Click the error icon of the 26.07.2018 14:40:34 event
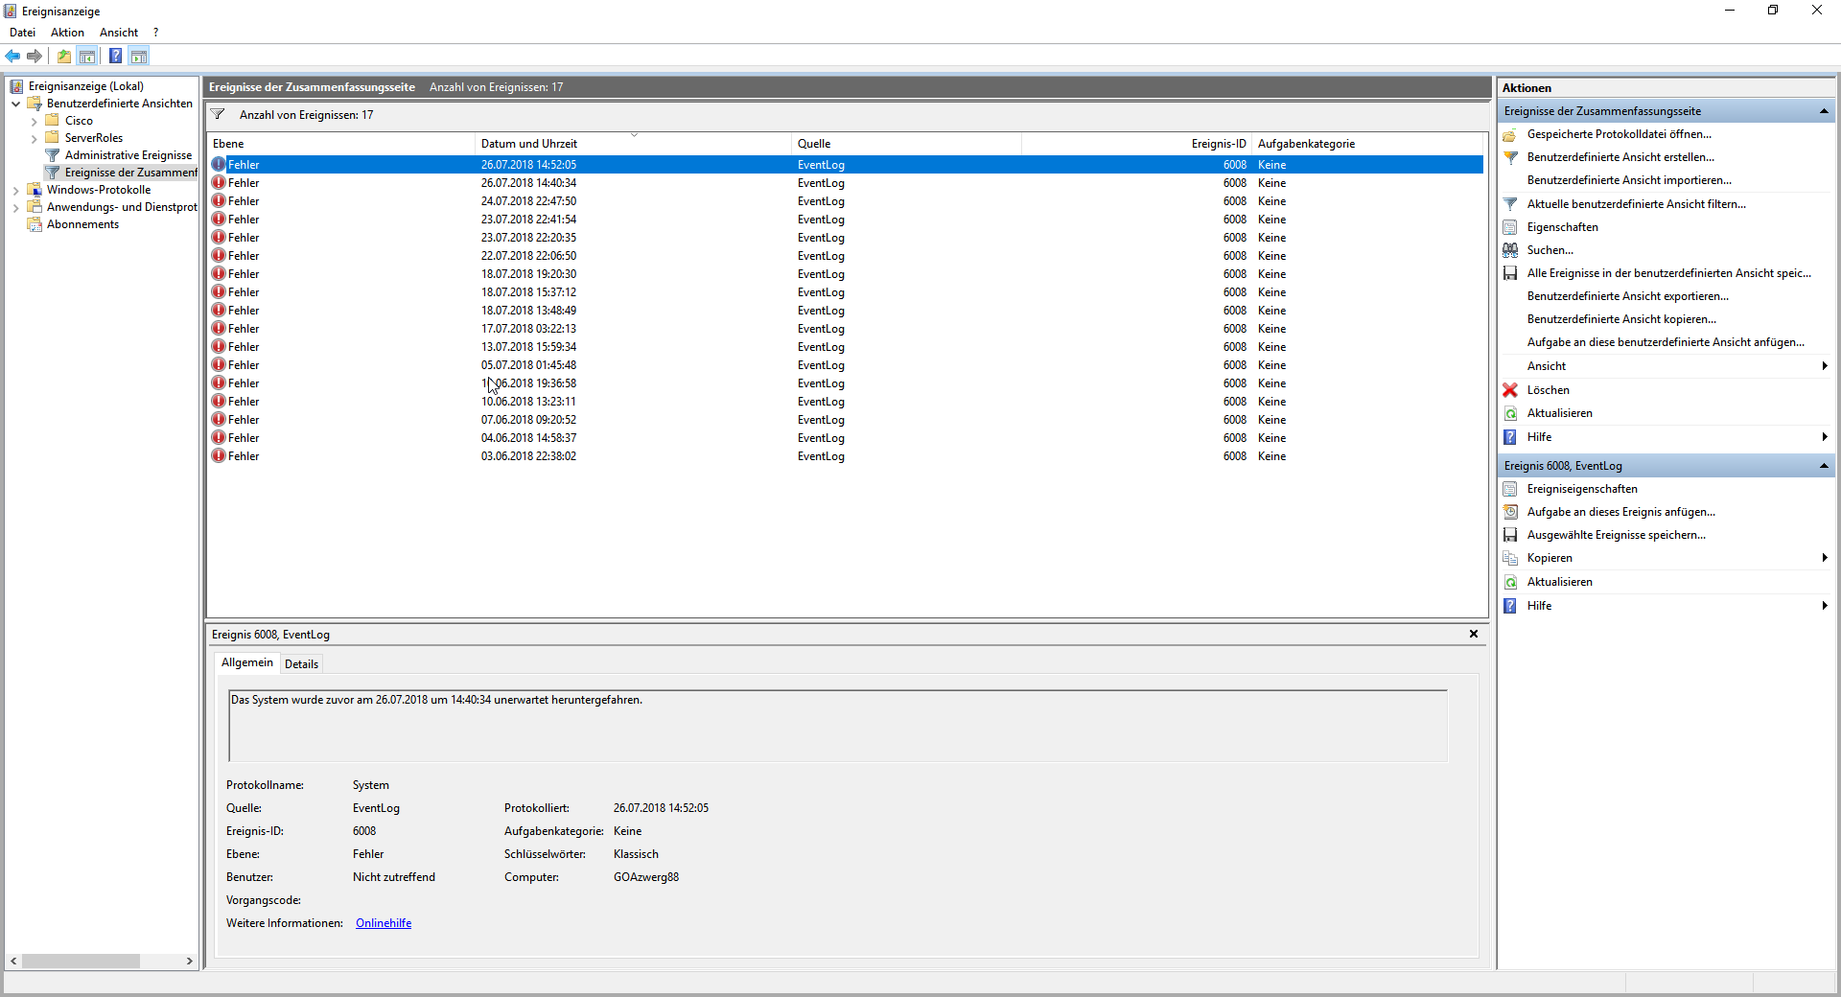Image resolution: width=1841 pixels, height=997 pixels. pyautogui.click(x=219, y=183)
